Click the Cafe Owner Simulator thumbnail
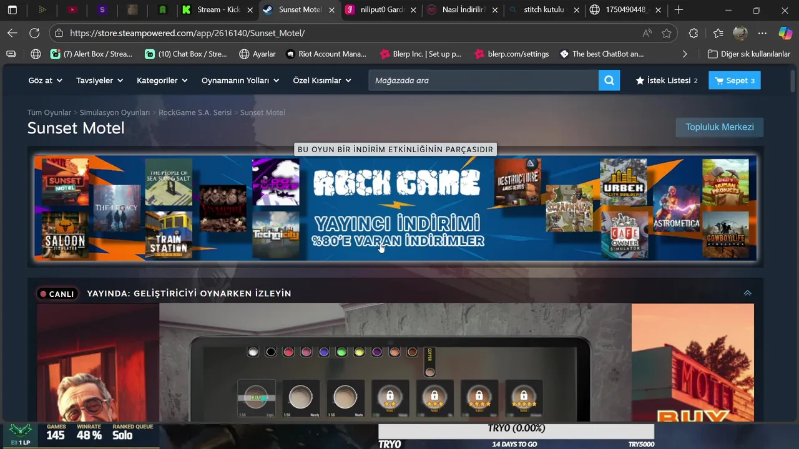799x449 pixels. point(624,235)
